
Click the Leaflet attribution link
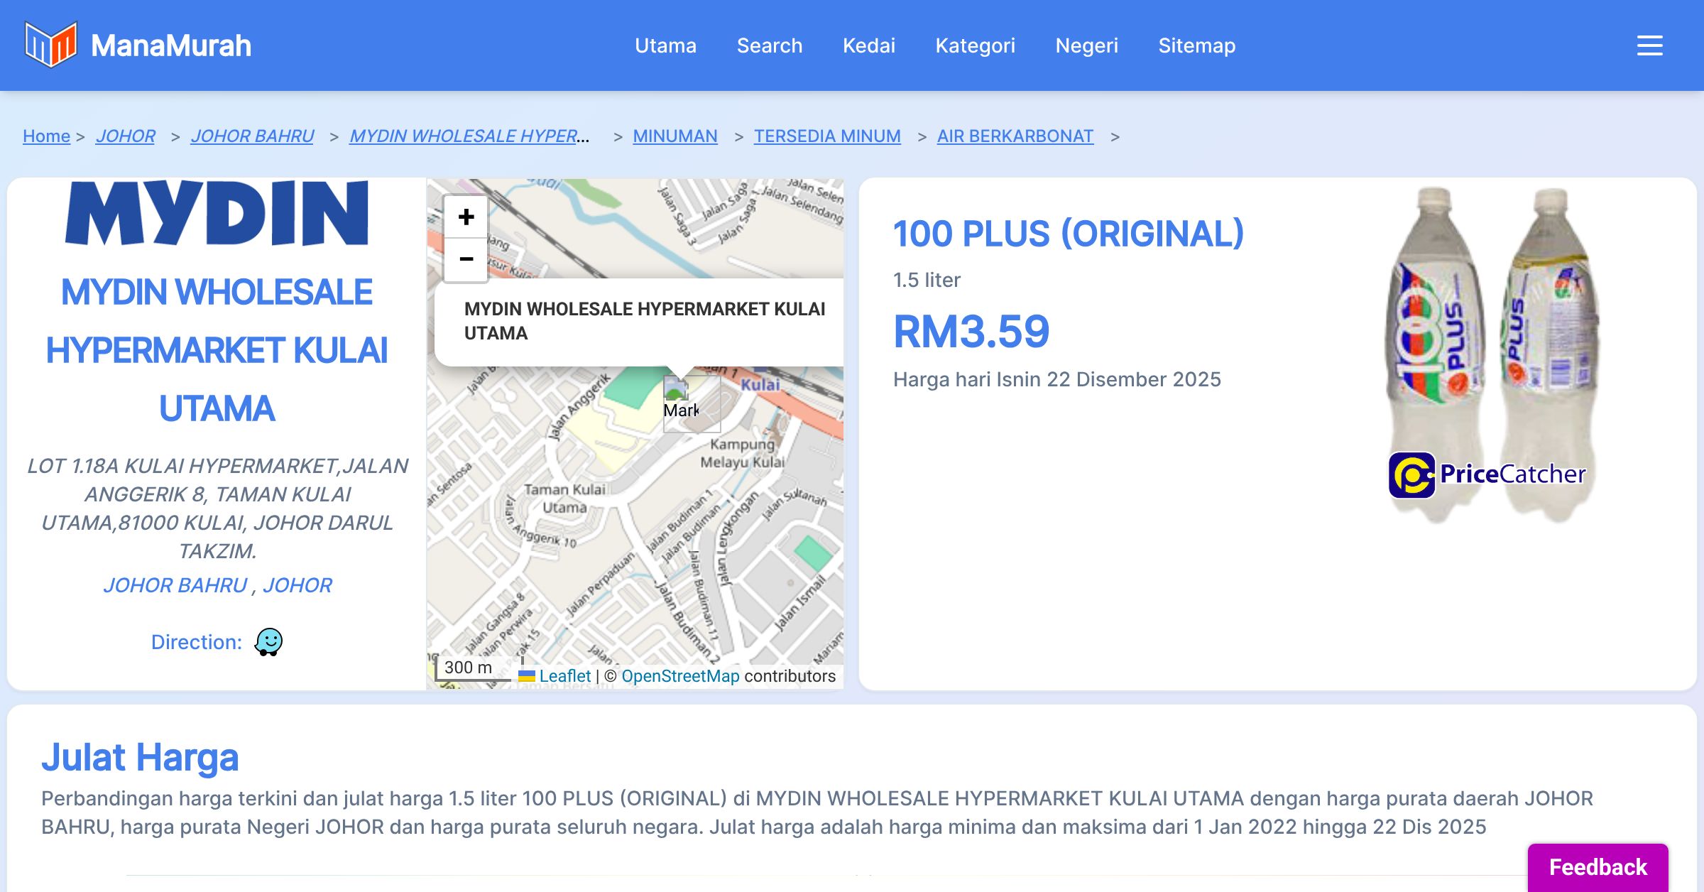(x=564, y=676)
